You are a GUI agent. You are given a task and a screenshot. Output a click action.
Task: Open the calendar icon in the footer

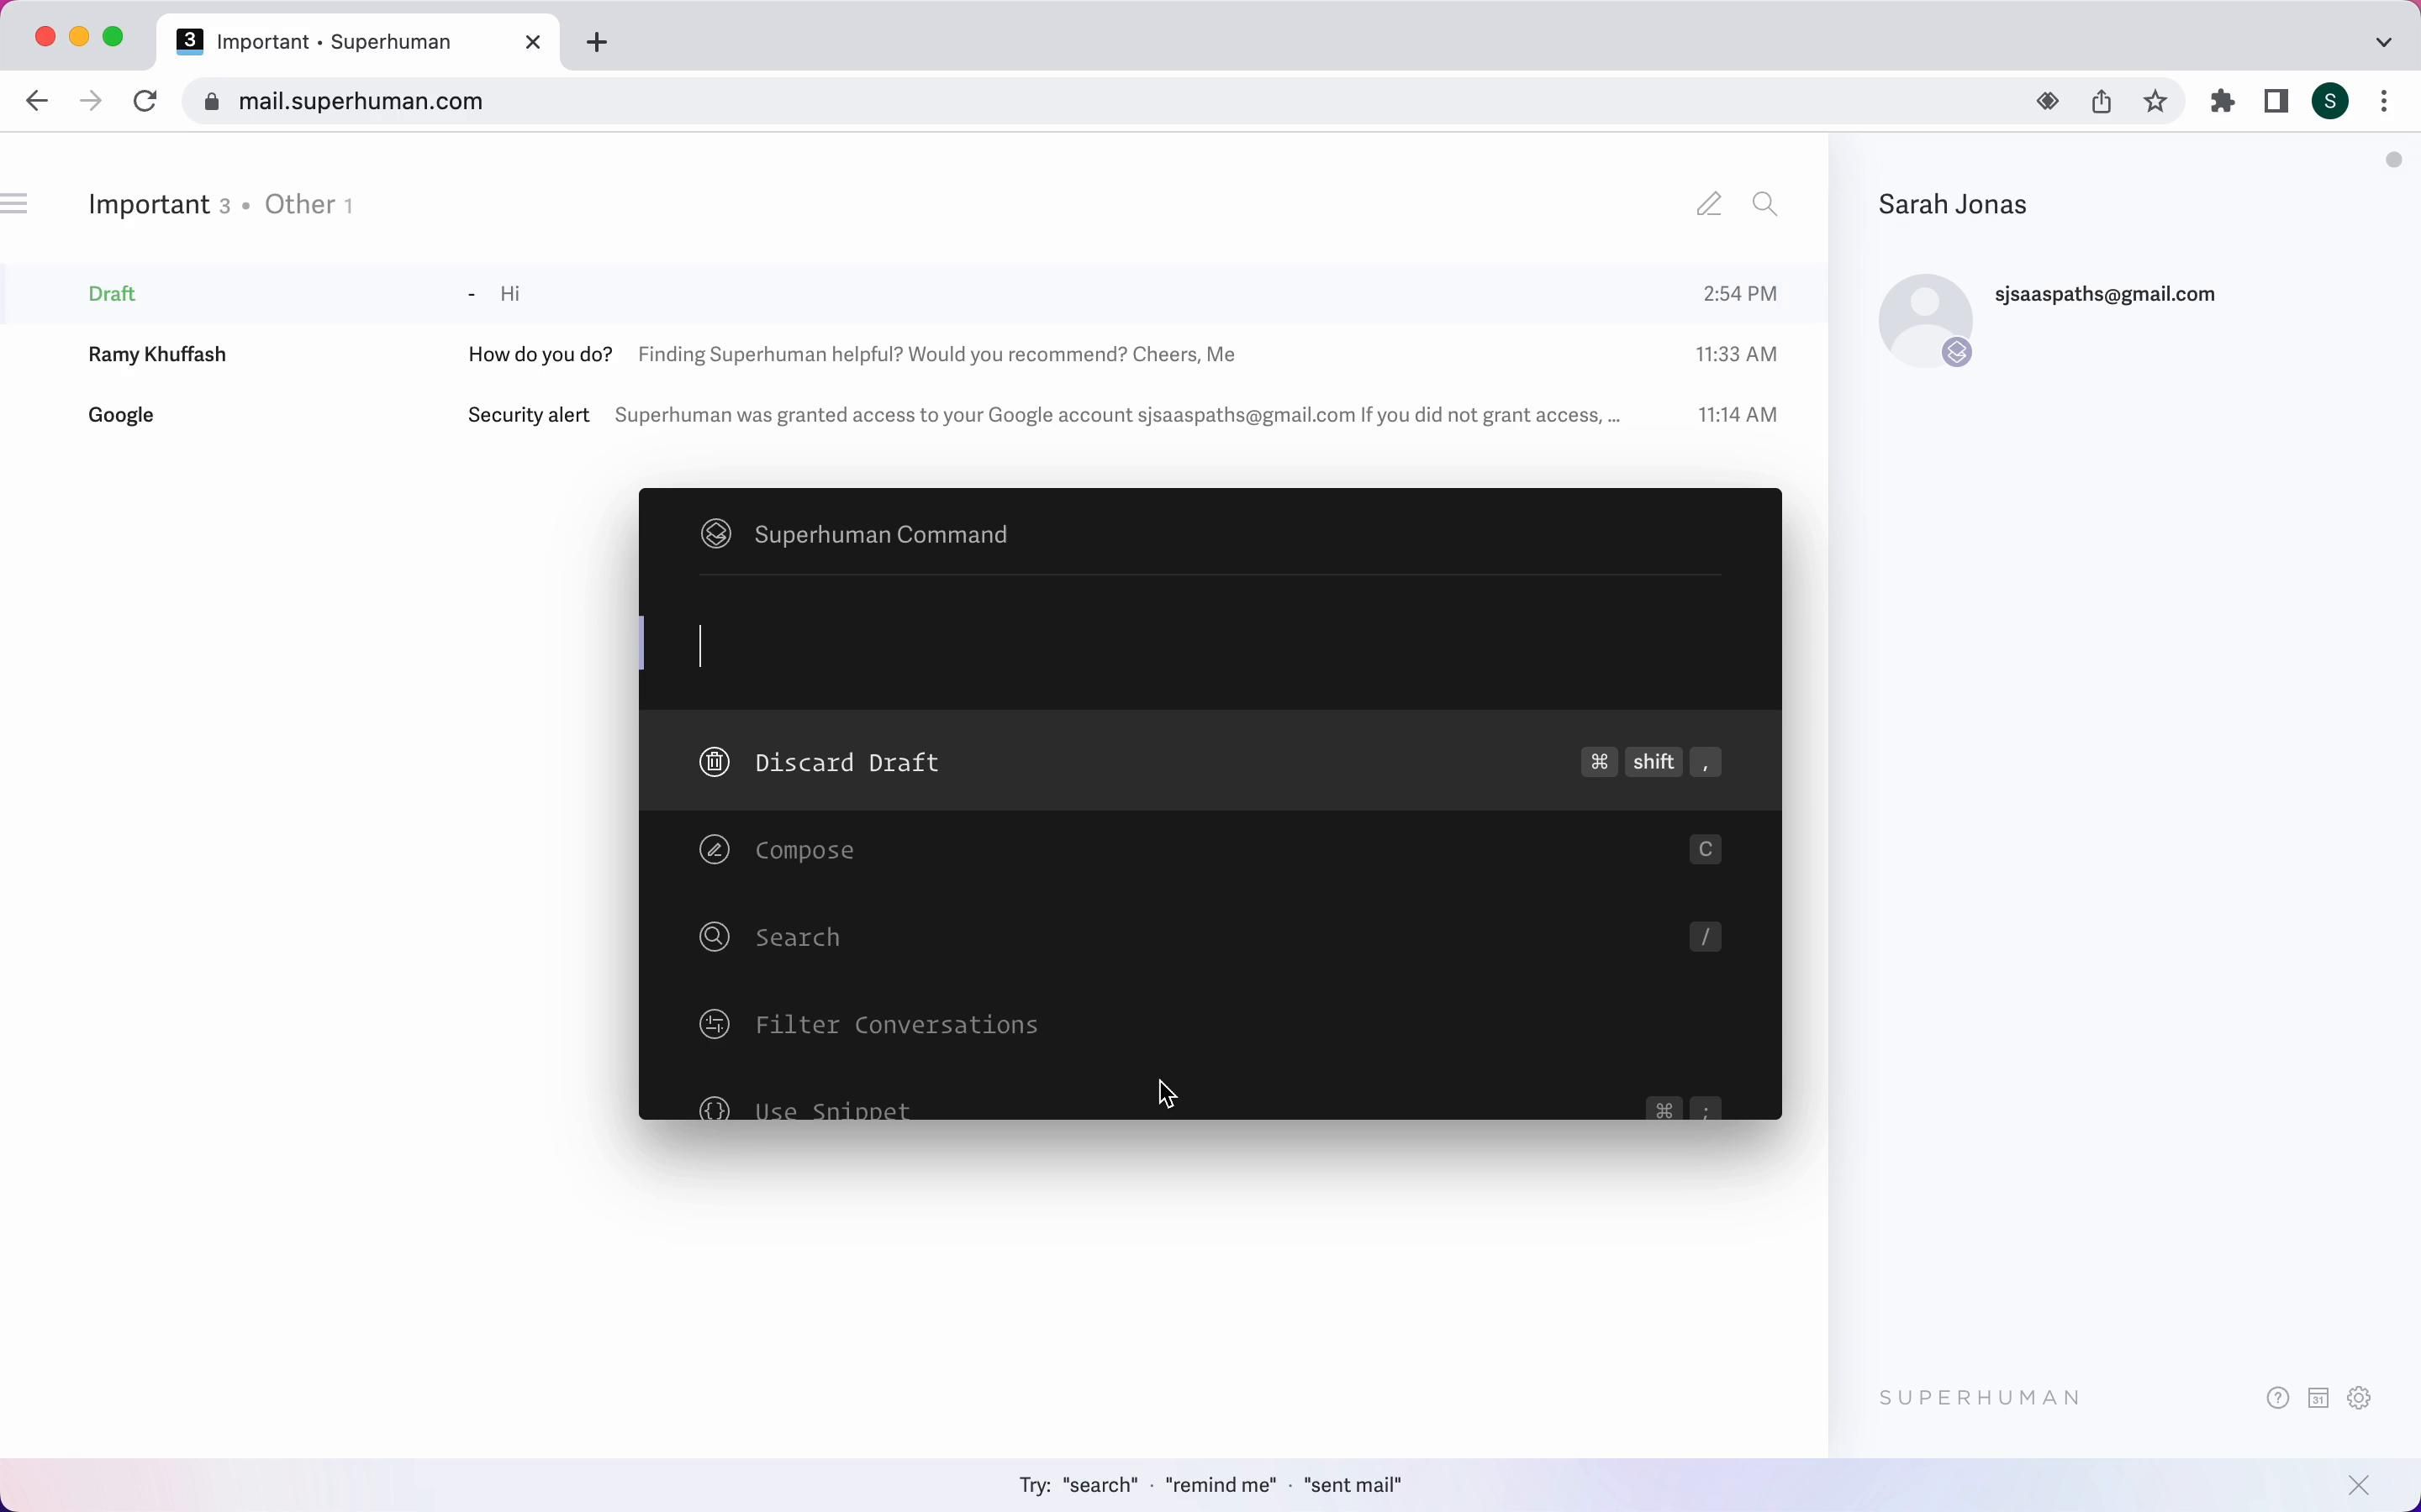coord(2319,1398)
